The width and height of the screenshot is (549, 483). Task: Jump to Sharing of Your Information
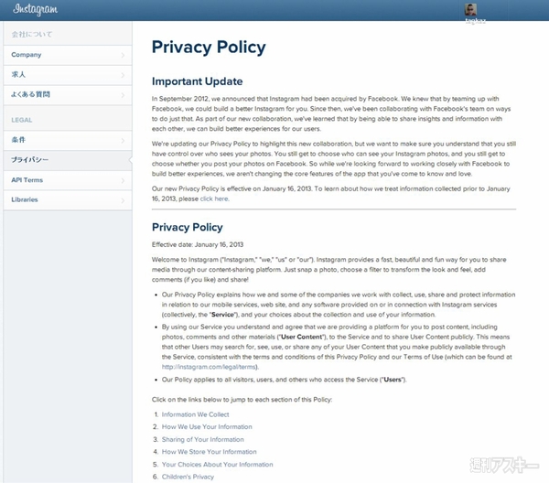205,438
